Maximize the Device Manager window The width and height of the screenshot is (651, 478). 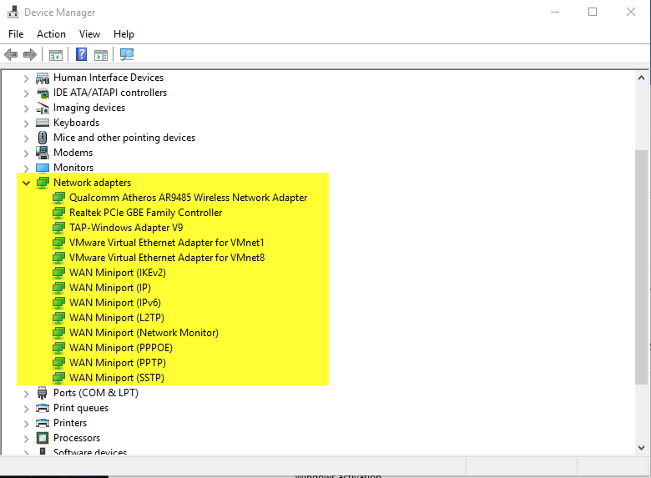pos(593,12)
